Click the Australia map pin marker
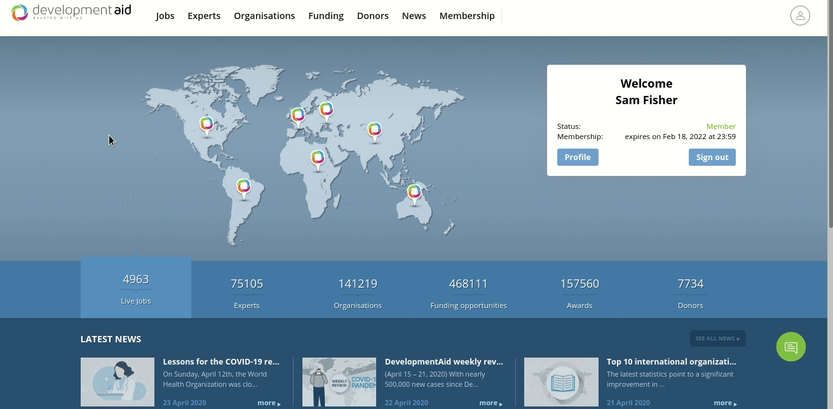 [414, 192]
